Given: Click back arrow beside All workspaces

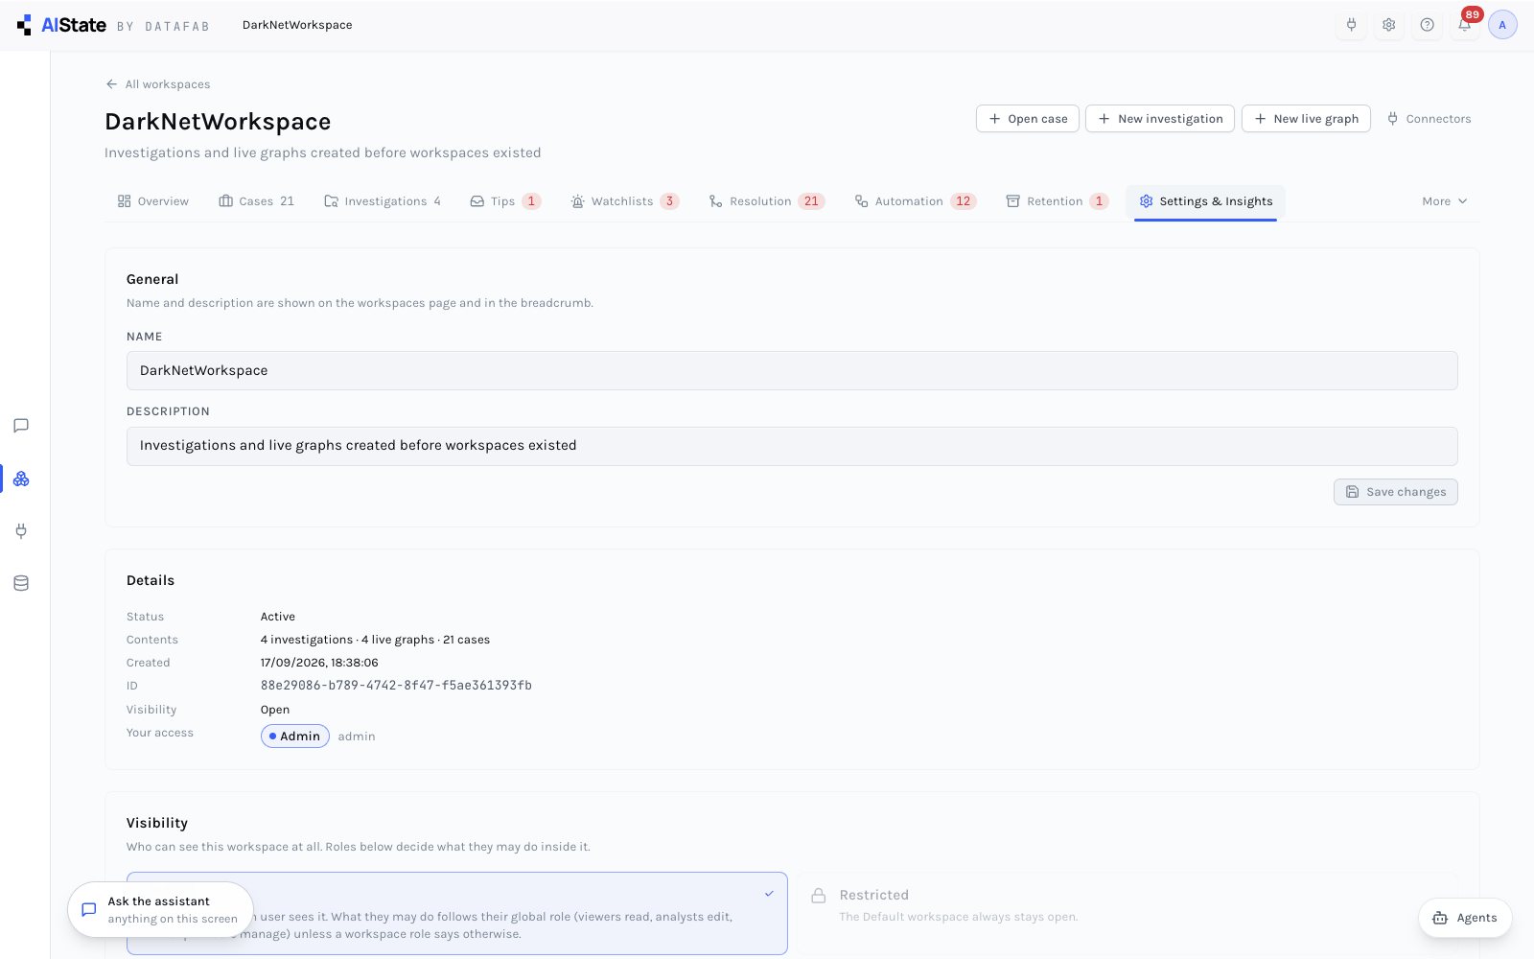Looking at the screenshot, I should pos(111,84).
